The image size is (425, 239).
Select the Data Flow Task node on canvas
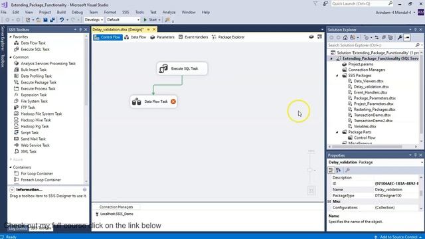click(153, 102)
